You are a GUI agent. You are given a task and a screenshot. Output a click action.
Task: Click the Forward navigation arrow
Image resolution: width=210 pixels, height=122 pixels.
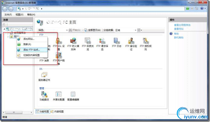11,9
